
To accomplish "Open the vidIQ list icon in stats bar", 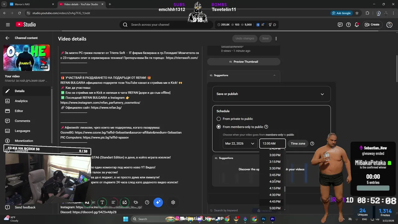I will 263,25.
